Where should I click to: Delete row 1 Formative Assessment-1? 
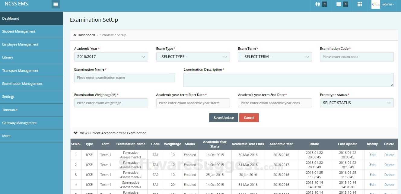389,155
